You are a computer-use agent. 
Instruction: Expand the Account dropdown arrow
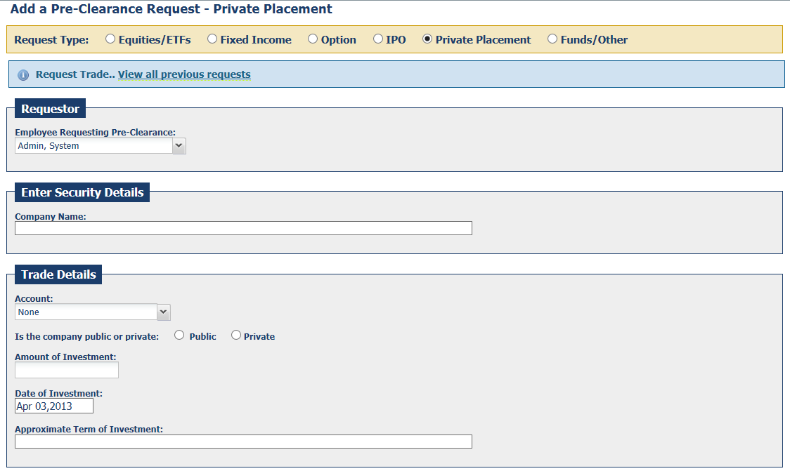164,312
